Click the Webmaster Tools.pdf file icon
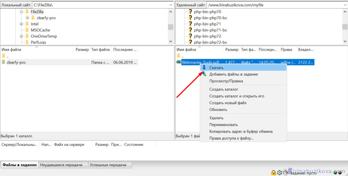Viewport: 348px width, 176px height. [x=178, y=62]
